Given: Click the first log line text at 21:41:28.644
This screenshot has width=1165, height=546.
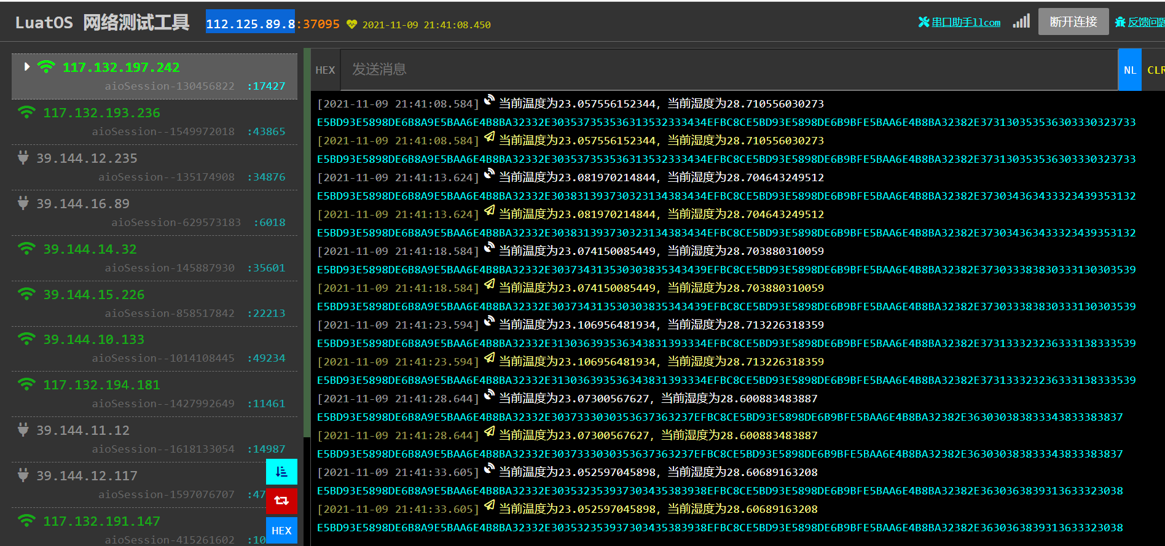Looking at the screenshot, I should pyautogui.click(x=658, y=399).
